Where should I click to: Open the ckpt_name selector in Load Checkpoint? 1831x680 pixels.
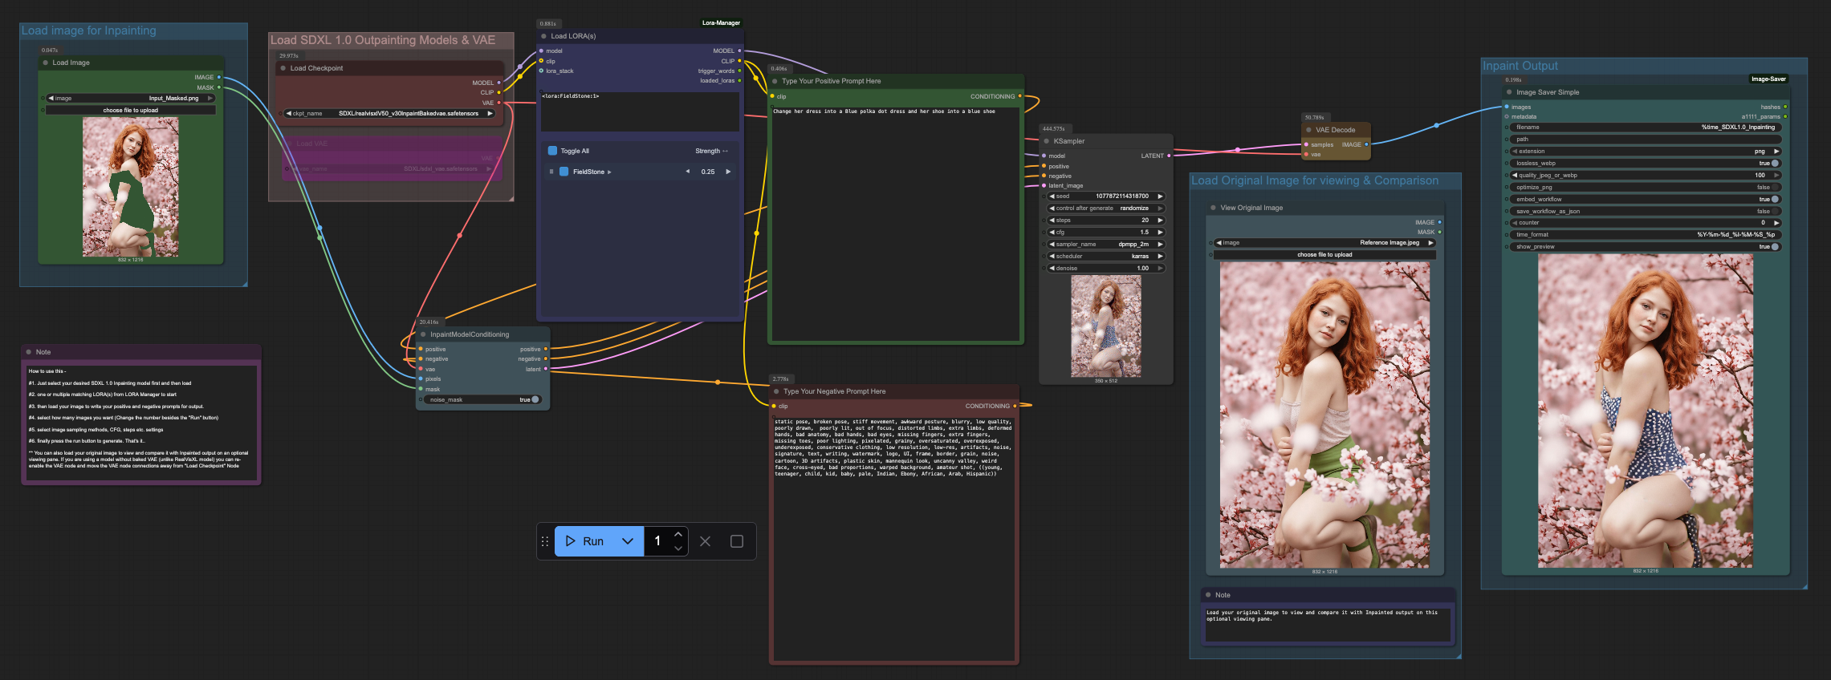[x=389, y=114]
